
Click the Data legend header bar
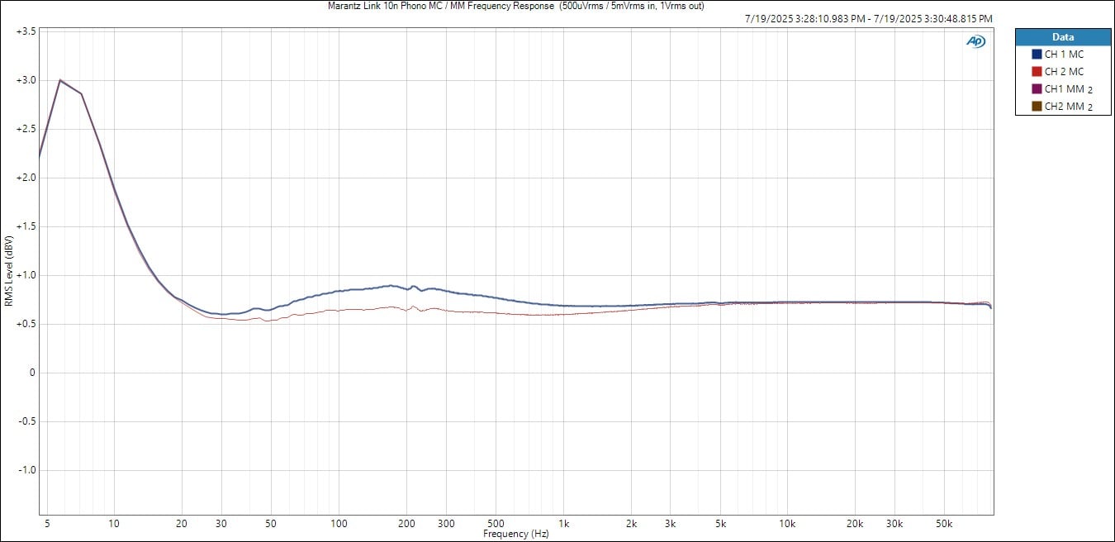[1062, 37]
